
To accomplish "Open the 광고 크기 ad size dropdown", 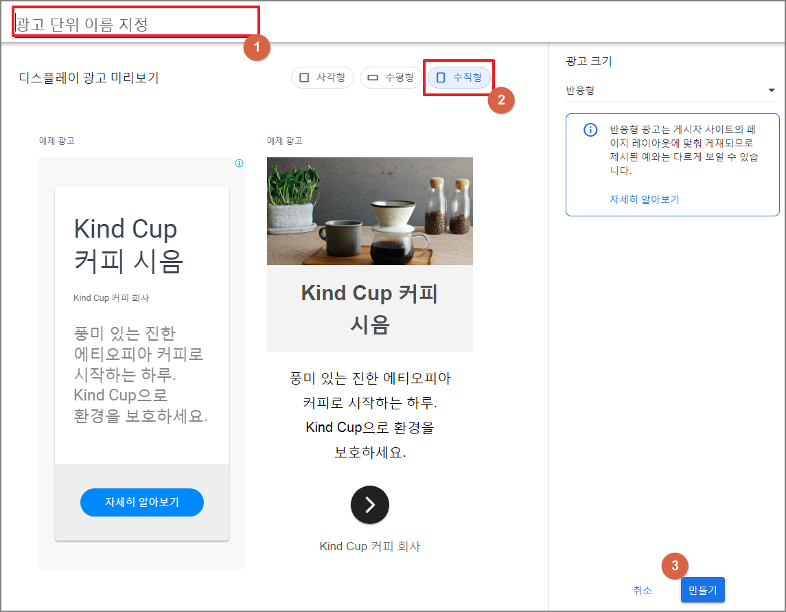I will point(673,90).
